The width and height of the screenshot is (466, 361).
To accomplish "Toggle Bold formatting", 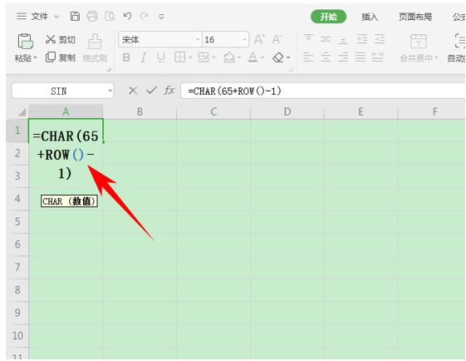I will tap(126, 57).
